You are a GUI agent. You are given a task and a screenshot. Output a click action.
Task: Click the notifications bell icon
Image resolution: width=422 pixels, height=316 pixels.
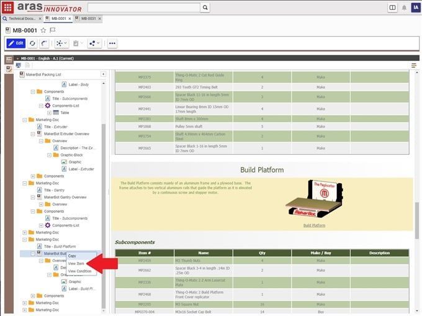coord(404,7)
